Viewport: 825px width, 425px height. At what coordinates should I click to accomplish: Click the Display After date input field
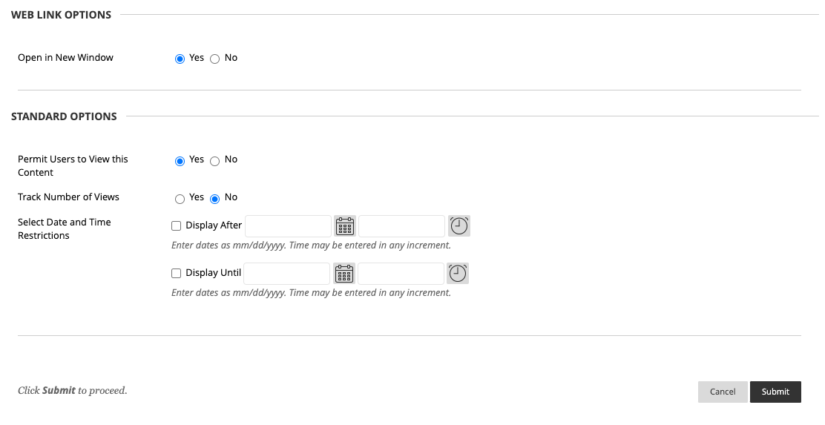(x=288, y=226)
